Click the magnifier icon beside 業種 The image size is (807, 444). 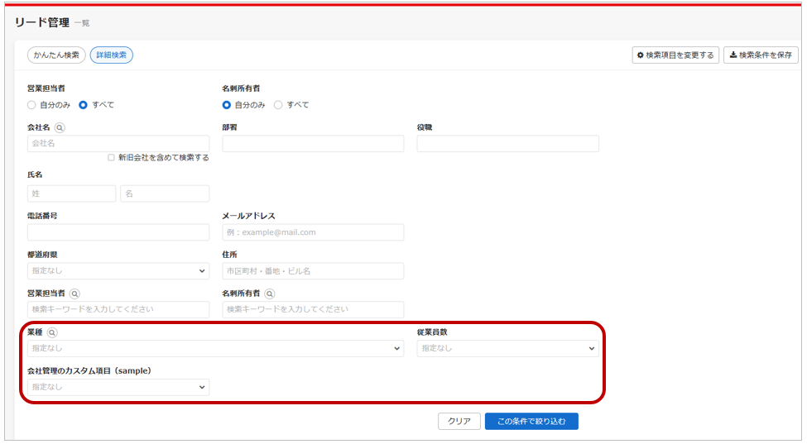pyautogui.click(x=52, y=332)
